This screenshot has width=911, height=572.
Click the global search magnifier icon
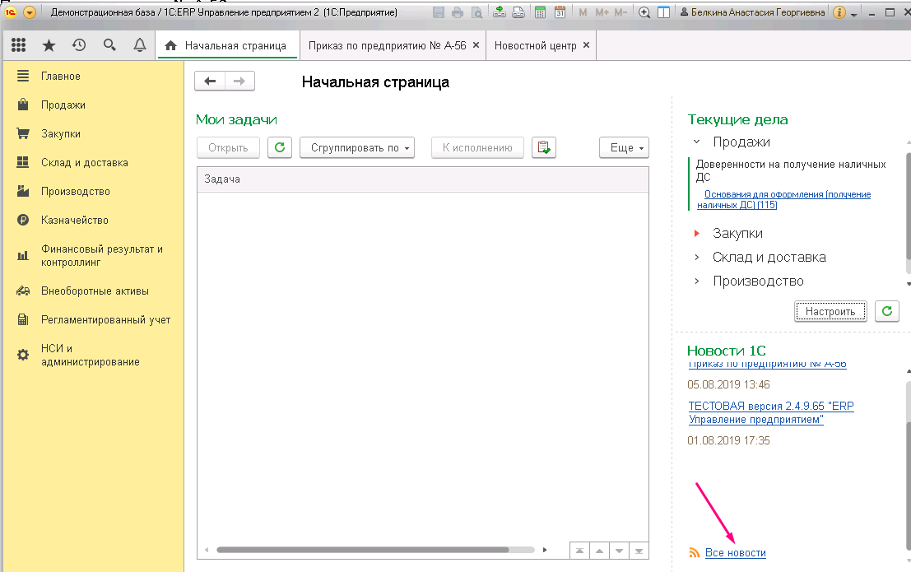[x=109, y=44]
